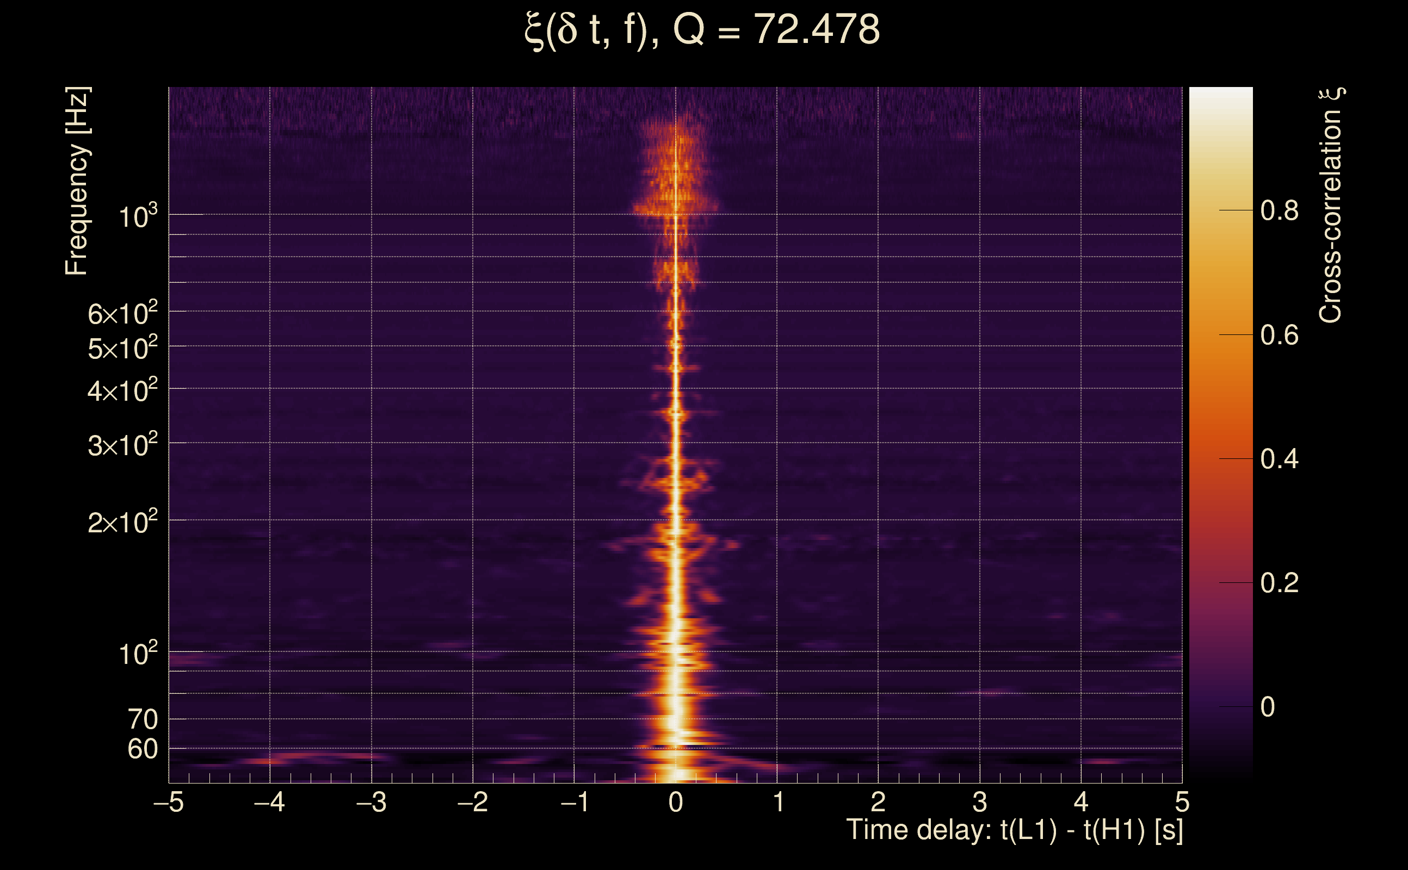Image resolution: width=1408 pixels, height=870 pixels.
Task: Click the 10³ frequency tick label
Action: (138, 217)
